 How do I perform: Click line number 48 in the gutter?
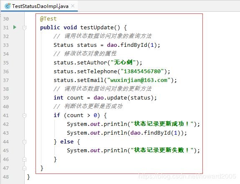tap(6, 177)
